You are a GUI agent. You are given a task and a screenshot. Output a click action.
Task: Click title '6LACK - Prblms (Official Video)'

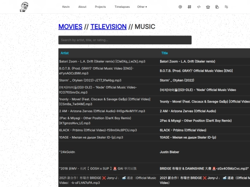point(183,130)
